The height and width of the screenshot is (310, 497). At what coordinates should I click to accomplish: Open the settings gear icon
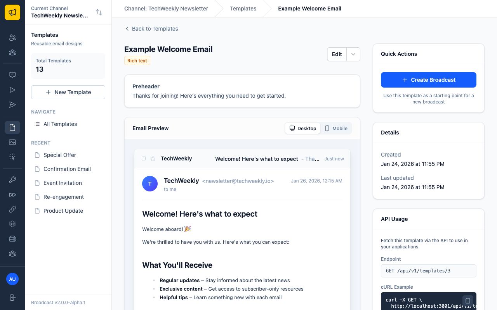pos(12,224)
